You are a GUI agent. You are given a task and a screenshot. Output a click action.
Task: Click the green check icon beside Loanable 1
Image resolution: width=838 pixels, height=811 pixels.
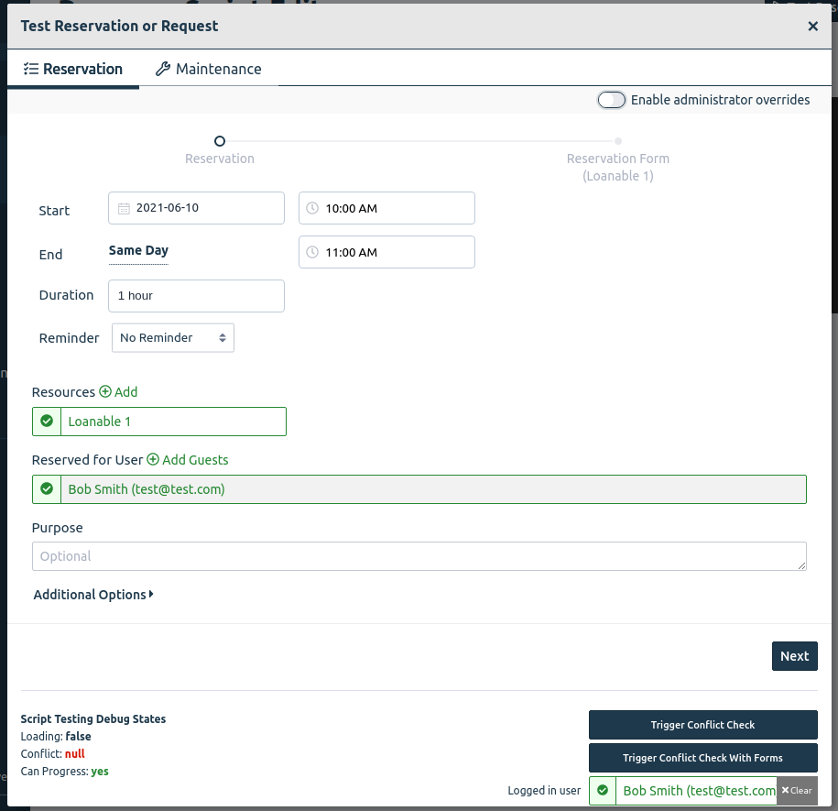point(47,422)
